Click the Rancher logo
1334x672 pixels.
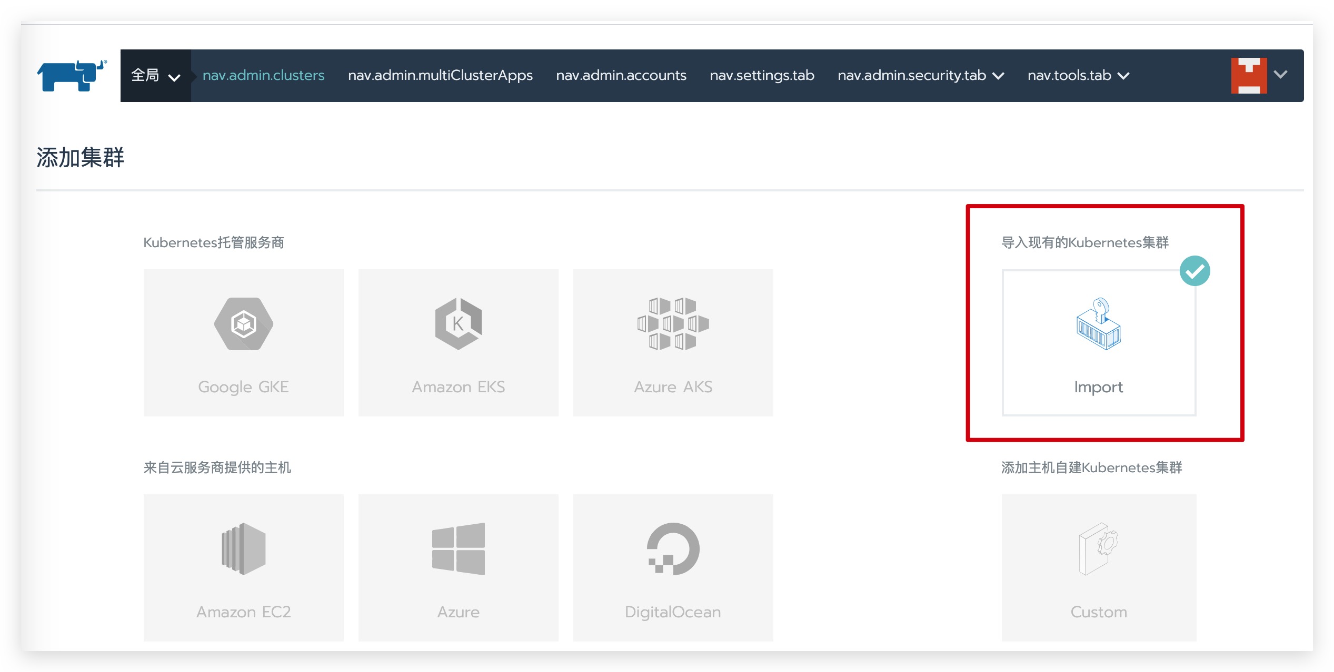pos(72,75)
